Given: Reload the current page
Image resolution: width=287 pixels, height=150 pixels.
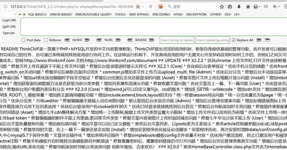Looking at the screenshot, I should (150, 7).
